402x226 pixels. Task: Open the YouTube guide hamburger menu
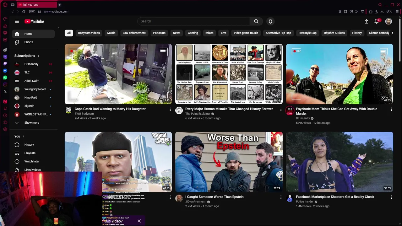(x=17, y=21)
